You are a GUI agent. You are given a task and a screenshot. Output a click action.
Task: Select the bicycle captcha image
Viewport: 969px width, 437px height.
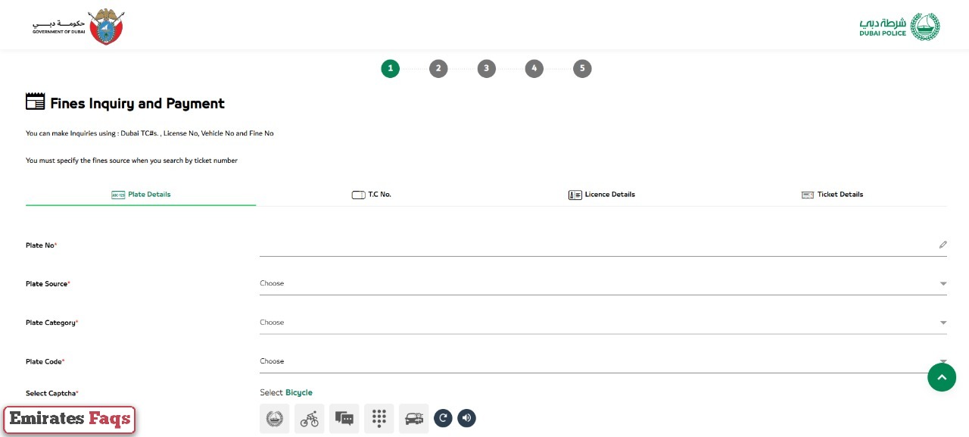(310, 418)
